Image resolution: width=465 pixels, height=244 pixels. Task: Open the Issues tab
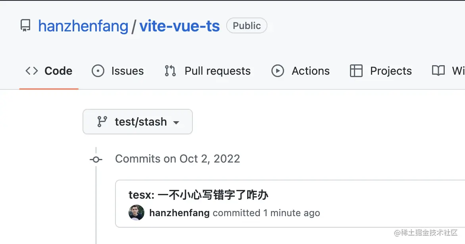[x=127, y=71]
